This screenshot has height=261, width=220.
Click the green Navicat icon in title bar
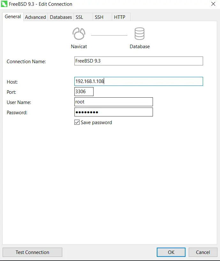[x=4, y=4]
